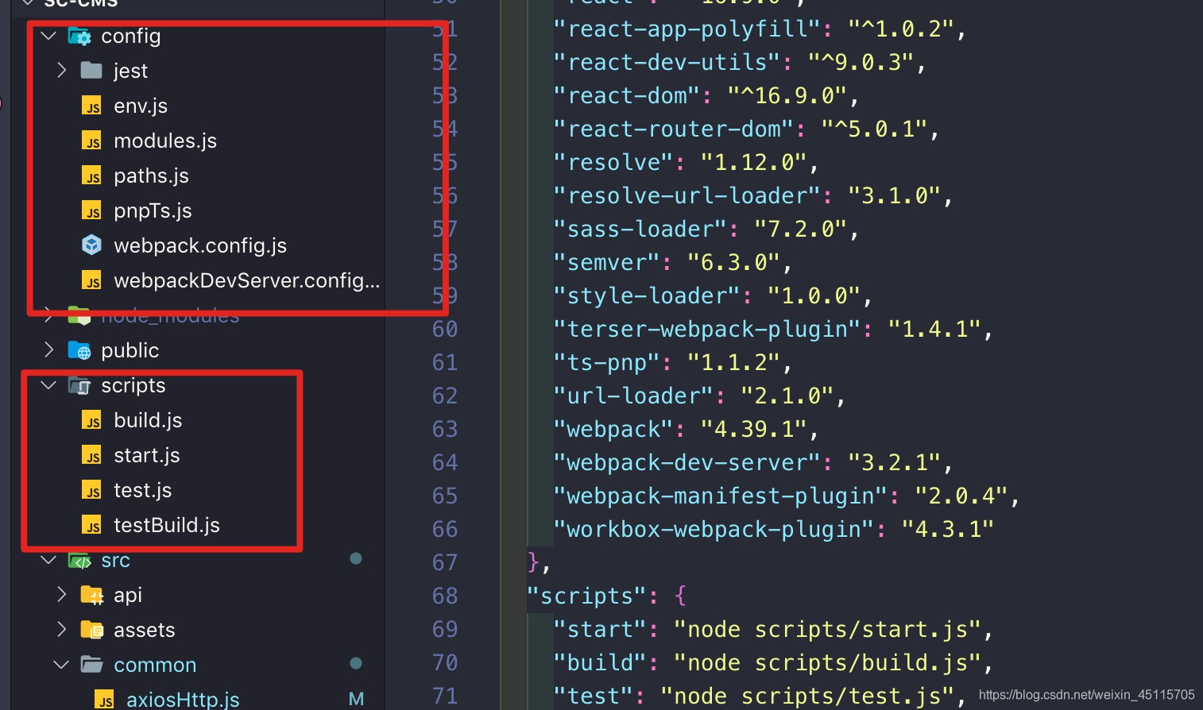1203x710 pixels.
Task: Click the api folder icon
Action: coord(92,595)
